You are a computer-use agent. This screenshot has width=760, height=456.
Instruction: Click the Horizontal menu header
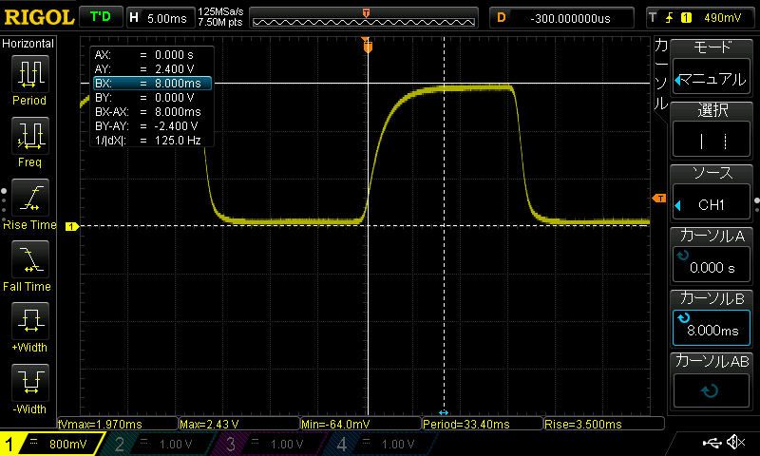28,44
